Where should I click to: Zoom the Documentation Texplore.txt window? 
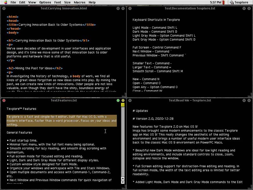click(244, 9)
